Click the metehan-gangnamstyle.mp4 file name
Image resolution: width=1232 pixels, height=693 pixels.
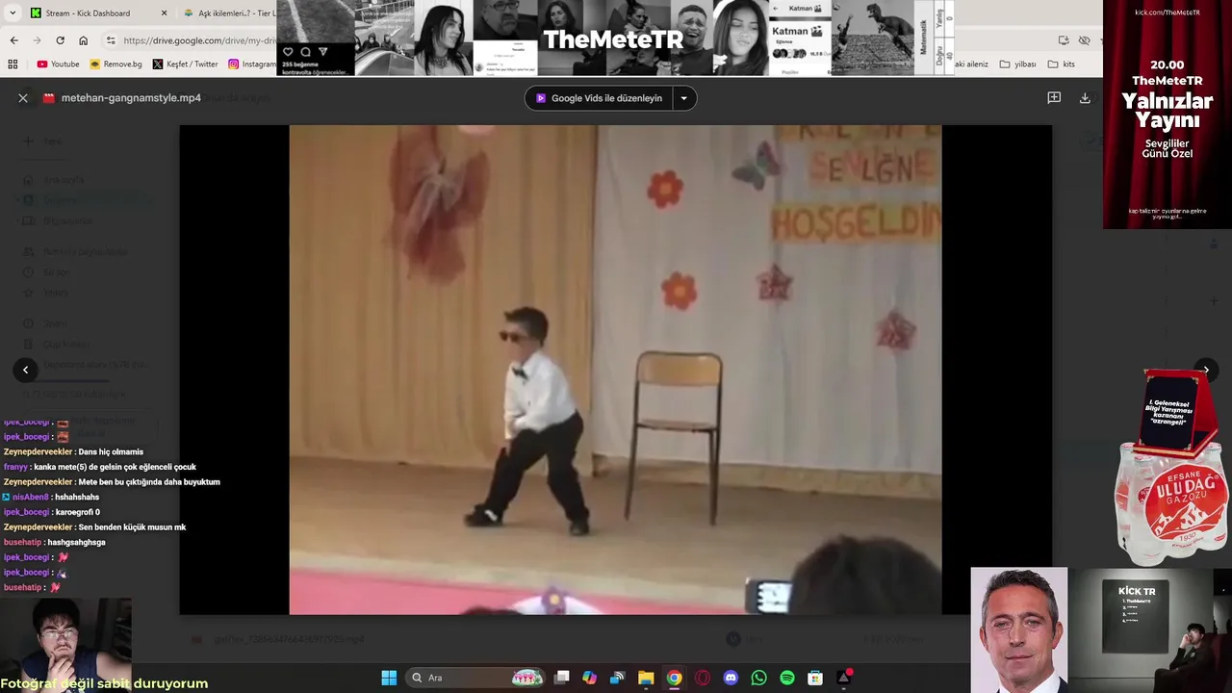pyautogui.click(x=131, y=98)
